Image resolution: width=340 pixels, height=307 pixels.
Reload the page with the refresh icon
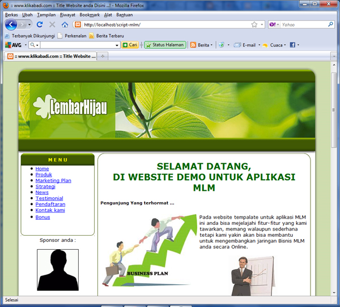[40, 25]
